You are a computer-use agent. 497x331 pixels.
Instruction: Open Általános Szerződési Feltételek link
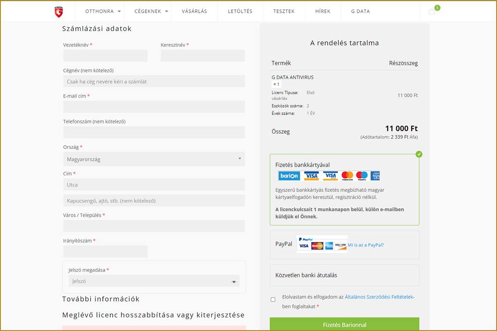pyautogui.click(x=379, y=297)
